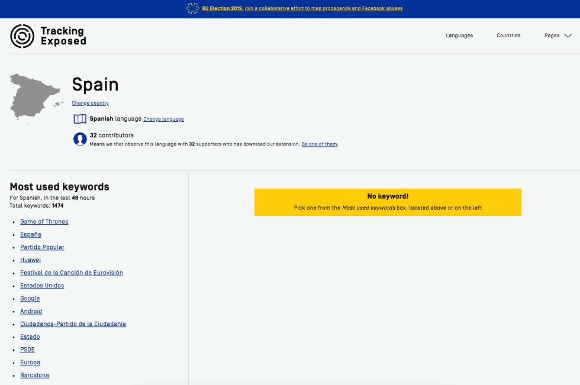Select the Android keyword
The width and height of the screenshot is (580, 385).
click(x=31, y=311)
